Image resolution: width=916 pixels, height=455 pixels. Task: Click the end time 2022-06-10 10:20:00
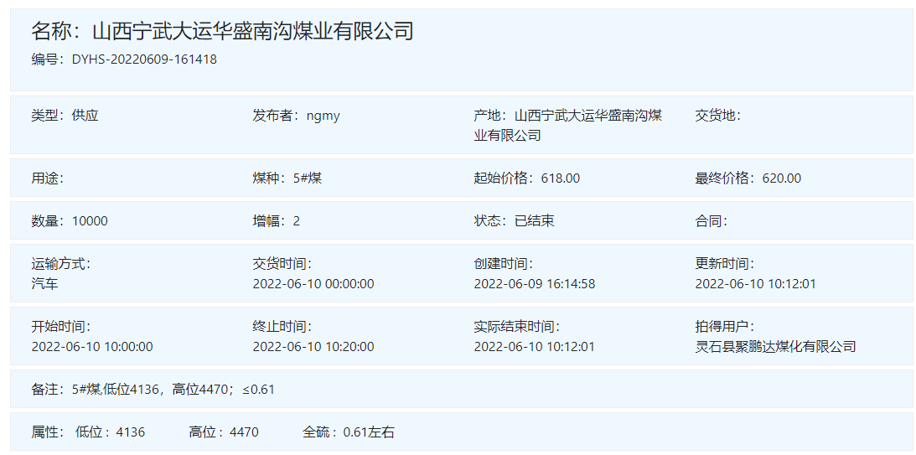[313, 346]
